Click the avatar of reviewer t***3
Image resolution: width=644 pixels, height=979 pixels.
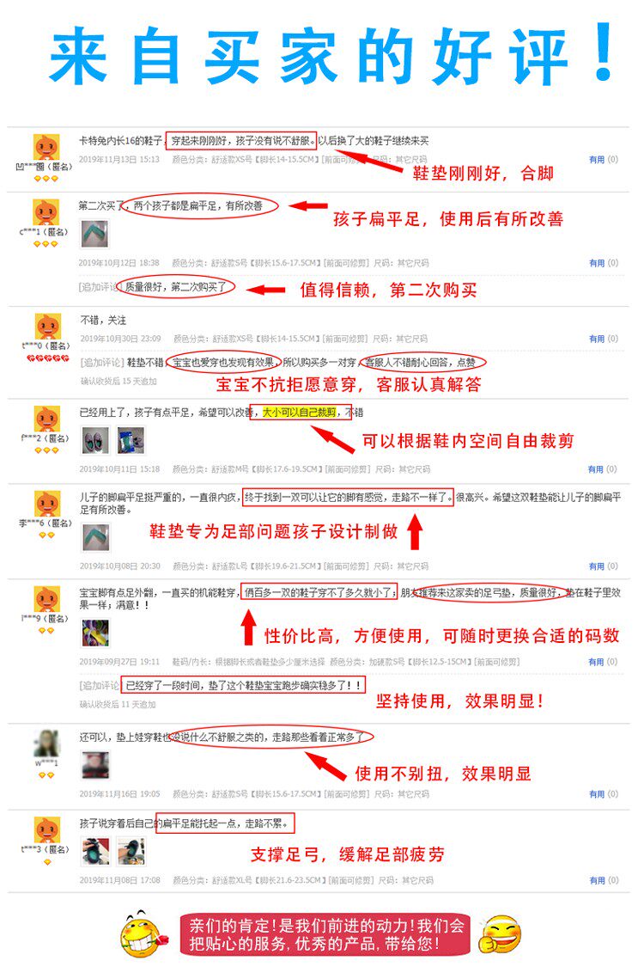pos(47,829)
